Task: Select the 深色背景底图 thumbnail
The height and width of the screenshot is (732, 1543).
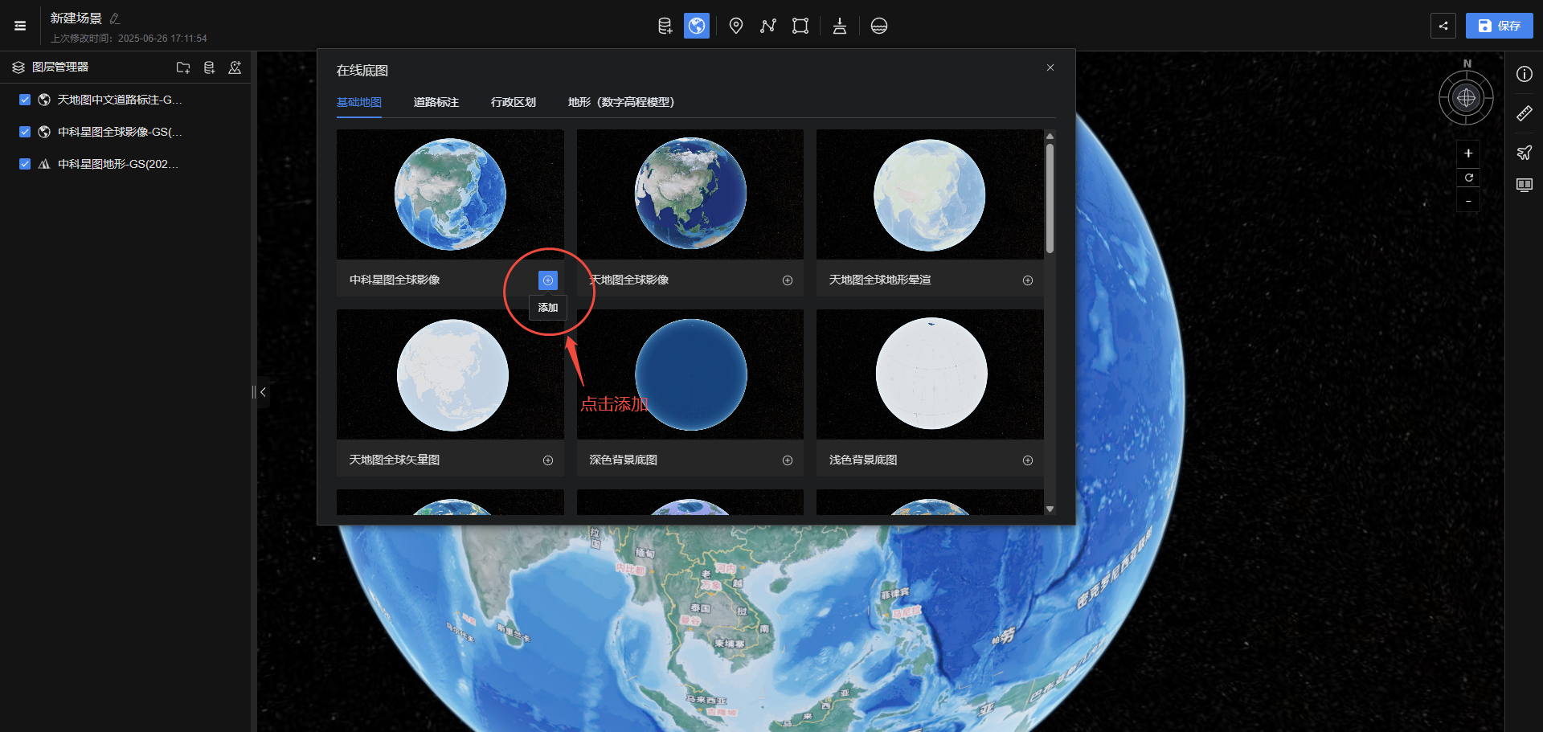Action: [690, 374]
